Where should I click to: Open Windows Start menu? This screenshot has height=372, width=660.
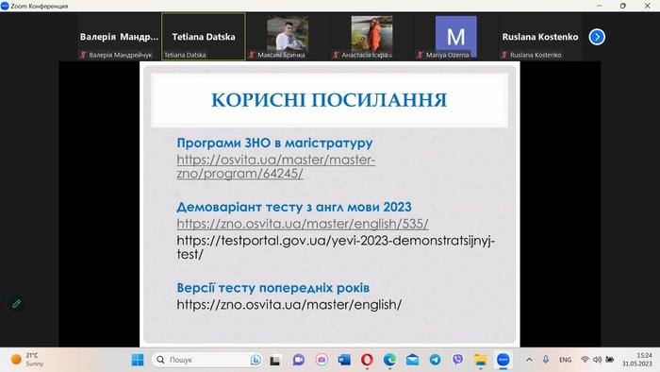click(x=138, y=360)
